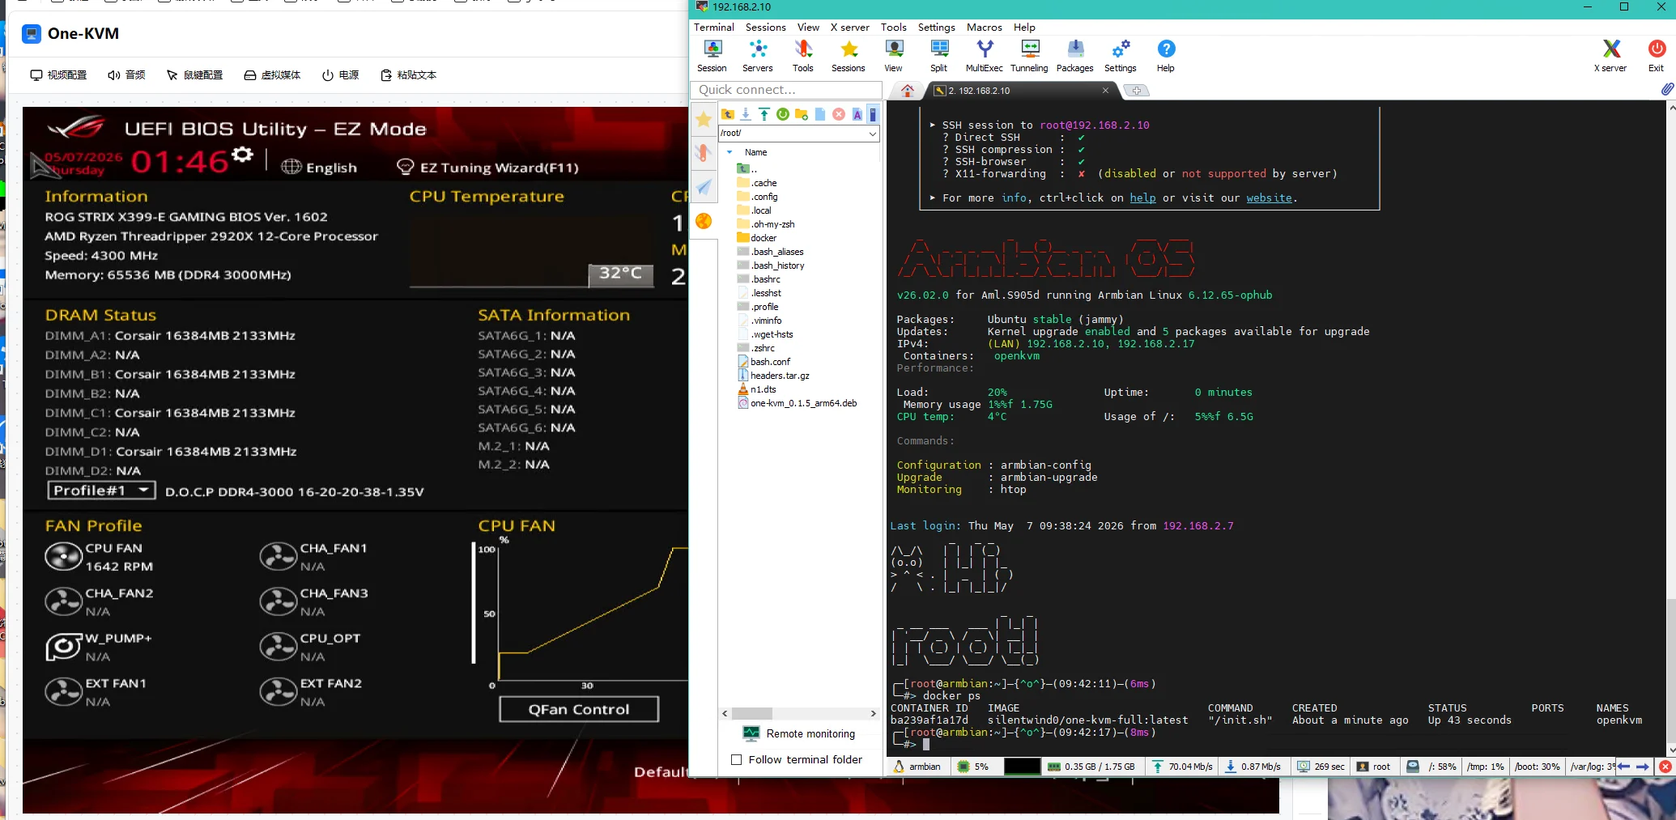
Task: Open the Macros menu
Action: click(984, 27)
